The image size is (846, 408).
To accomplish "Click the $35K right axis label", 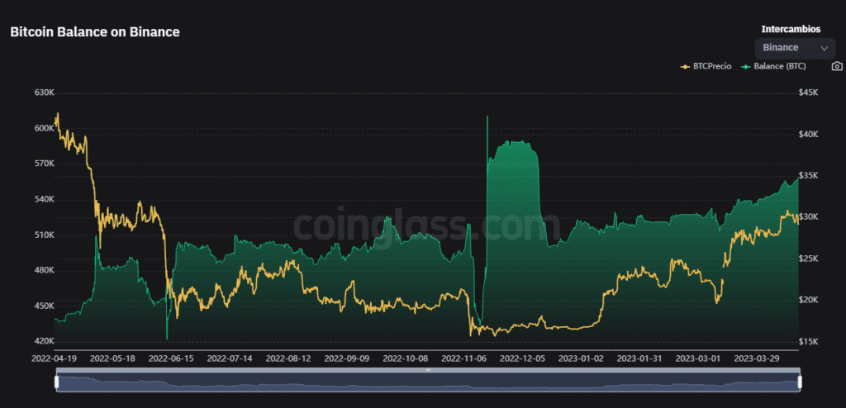I will coord(809,176).
